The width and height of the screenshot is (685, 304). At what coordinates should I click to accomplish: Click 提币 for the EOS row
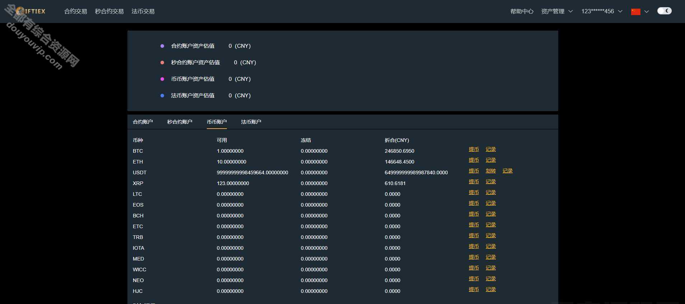click(x=474, y=203)
